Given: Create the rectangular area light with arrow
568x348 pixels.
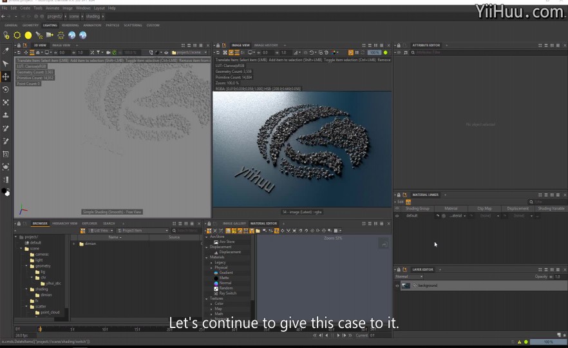Looking at the screenshot, I should [x=50, y=35].
